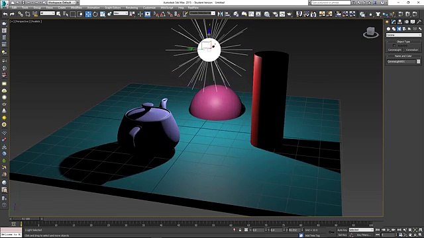The height and width of the screenshot is (238, 424).
Task: Toggle the Selection Lock padlock
Action: 240,230
